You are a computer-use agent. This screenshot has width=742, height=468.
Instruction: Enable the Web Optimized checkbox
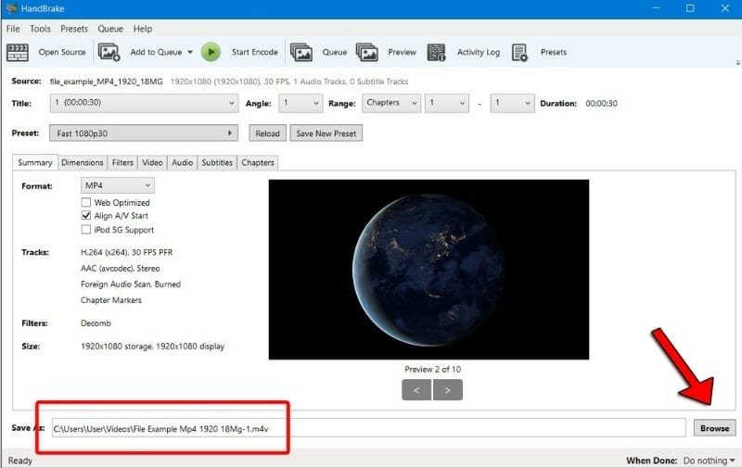pyautogui.click(x=86, y=202)
